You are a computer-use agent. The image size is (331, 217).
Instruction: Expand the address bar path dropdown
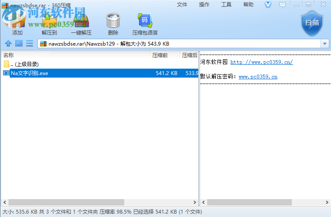click(325, 44)
